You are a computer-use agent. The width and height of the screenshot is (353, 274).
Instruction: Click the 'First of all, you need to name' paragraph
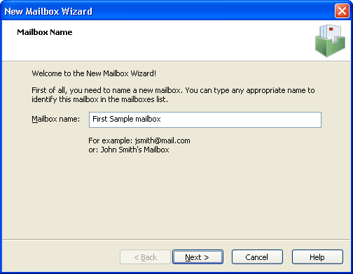[x=173, y=94]
